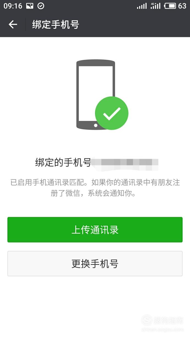
Task: Tap the 绑定手机号 page title
Action: coord(56,25)
